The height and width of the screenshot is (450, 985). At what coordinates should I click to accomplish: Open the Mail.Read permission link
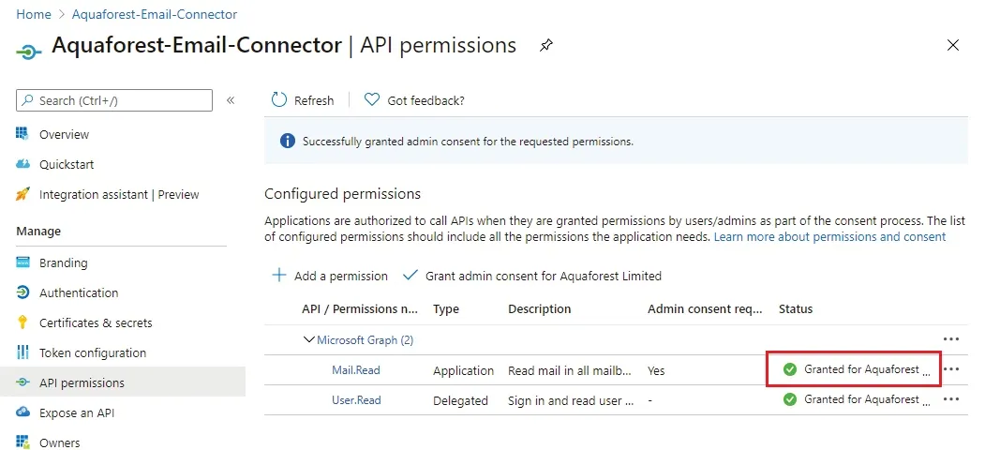coord(355,370)
